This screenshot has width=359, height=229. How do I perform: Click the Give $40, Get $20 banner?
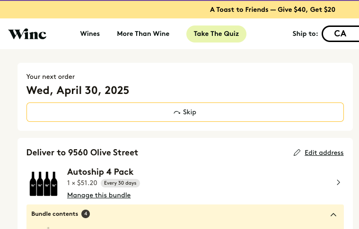[272, 9]
